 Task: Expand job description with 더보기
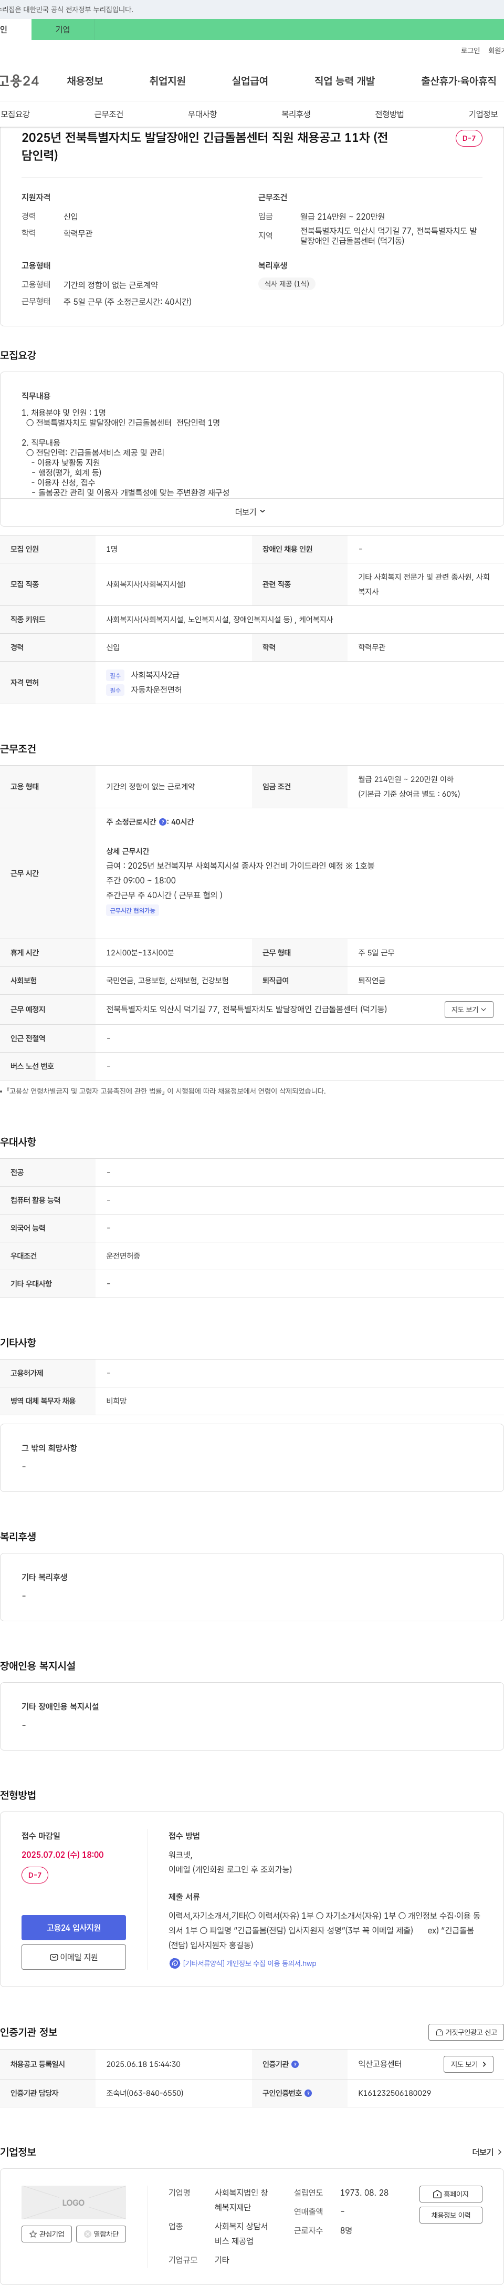250,512
